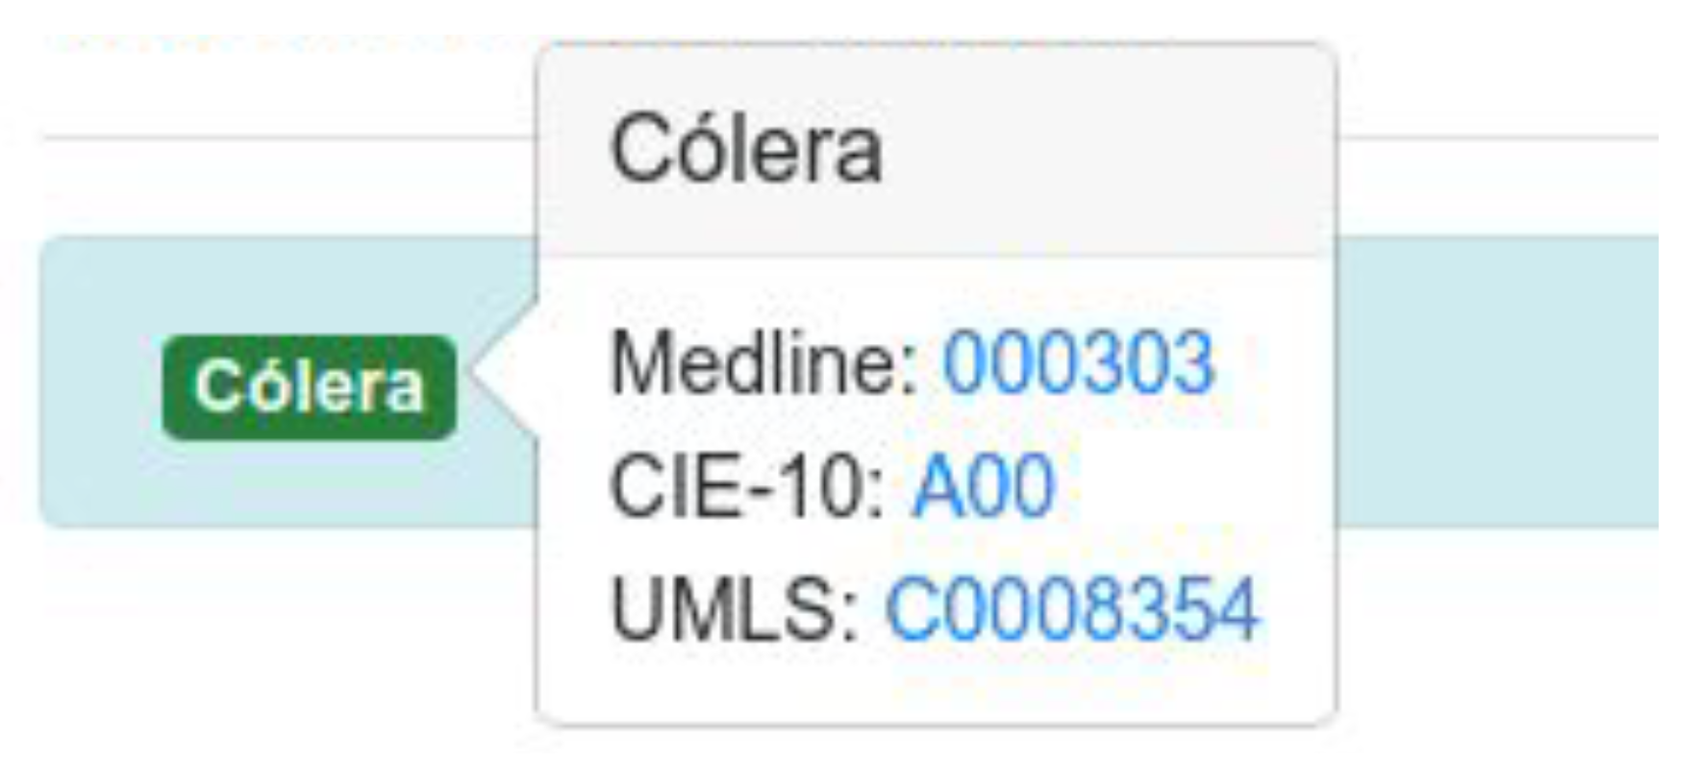Open the CIE-10 code A00 link
This screenshot has height=763, width=1700.
click(x=982, y=487)
